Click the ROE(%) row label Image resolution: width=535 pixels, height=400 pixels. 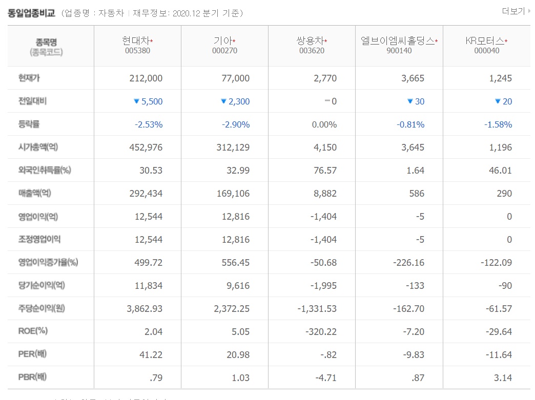(33, 331)
